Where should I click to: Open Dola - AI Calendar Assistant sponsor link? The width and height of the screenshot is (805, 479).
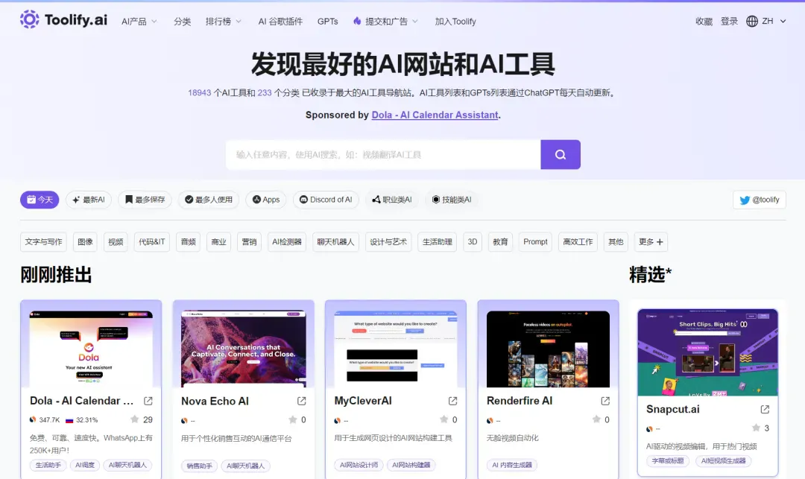435,115
